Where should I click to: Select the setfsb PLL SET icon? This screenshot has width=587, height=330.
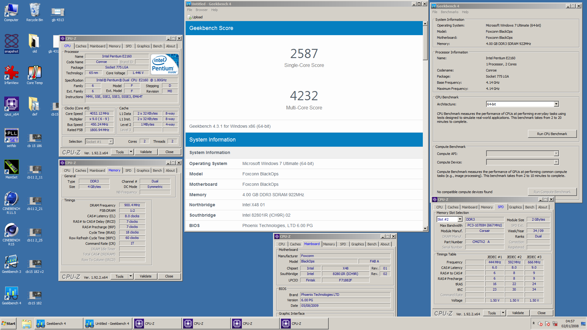pos(11,138)
